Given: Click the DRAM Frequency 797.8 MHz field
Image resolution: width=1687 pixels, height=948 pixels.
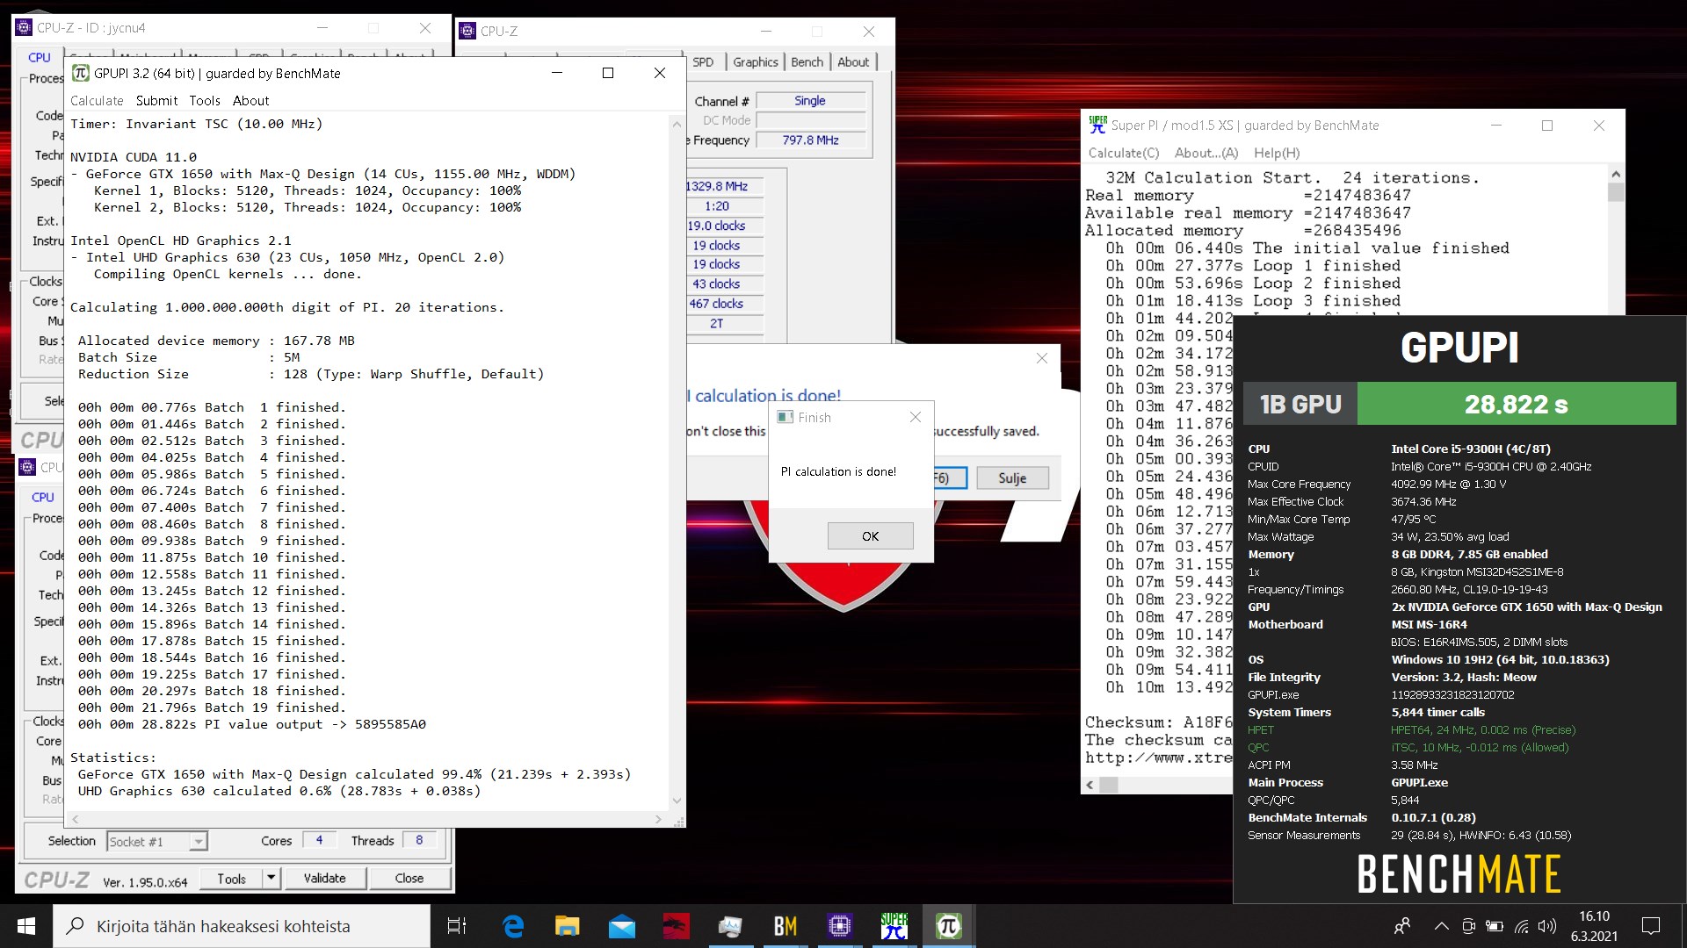Looking at the screenshot, I should click(810, 140).
